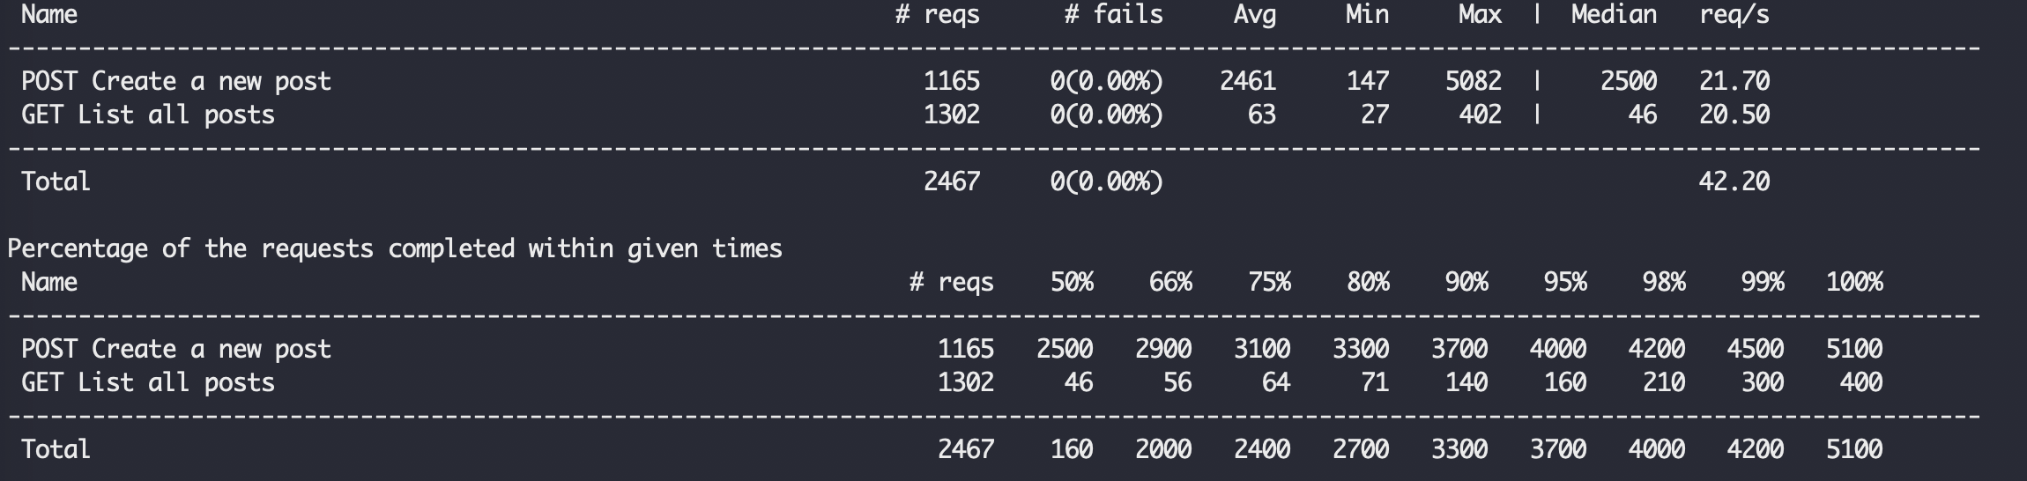Select the "Min" column header

pyautogui.click(x=1367, y=15)
